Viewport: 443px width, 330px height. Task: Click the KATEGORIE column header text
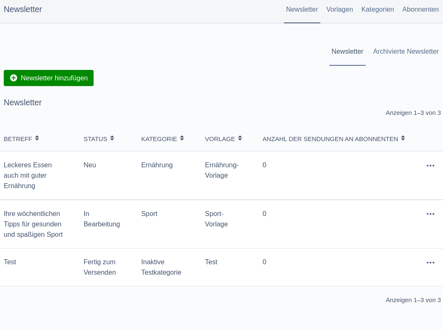pos(159,139)
